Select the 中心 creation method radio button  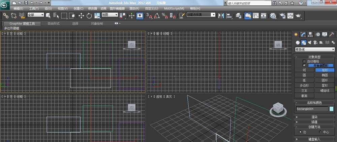320,132
